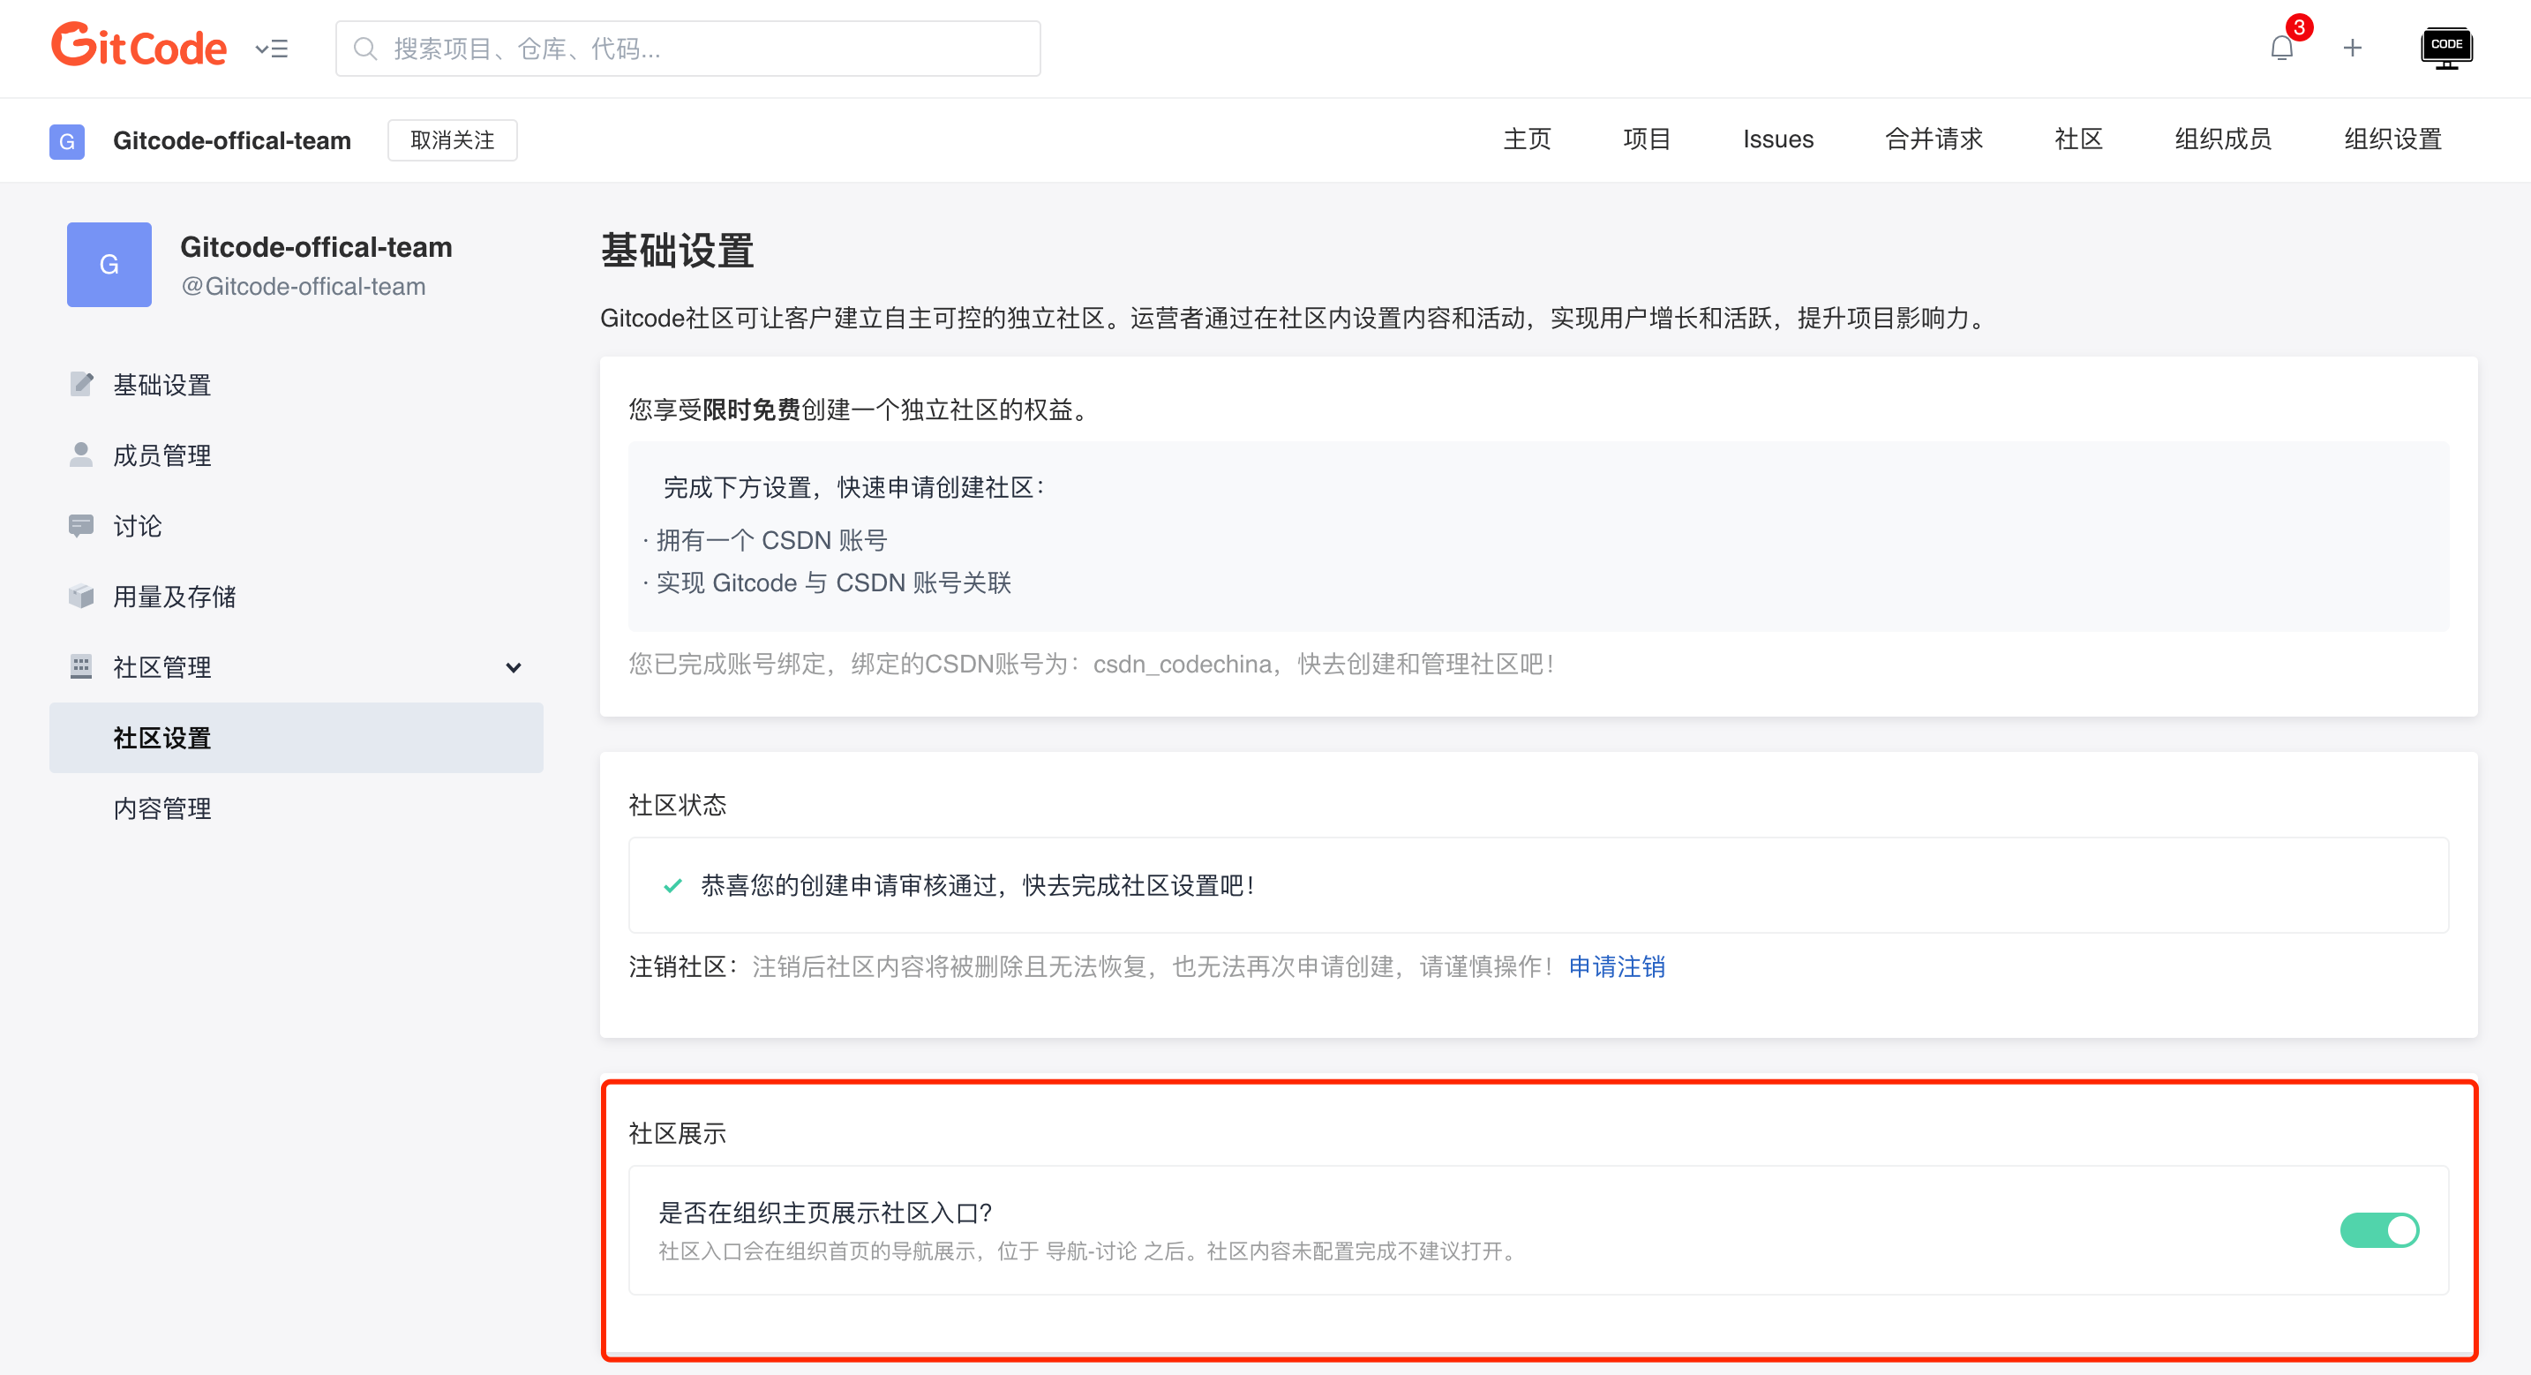2531x1375 pixels.
Task: Click the 基础设置 page heading
Action: point(677,251)
